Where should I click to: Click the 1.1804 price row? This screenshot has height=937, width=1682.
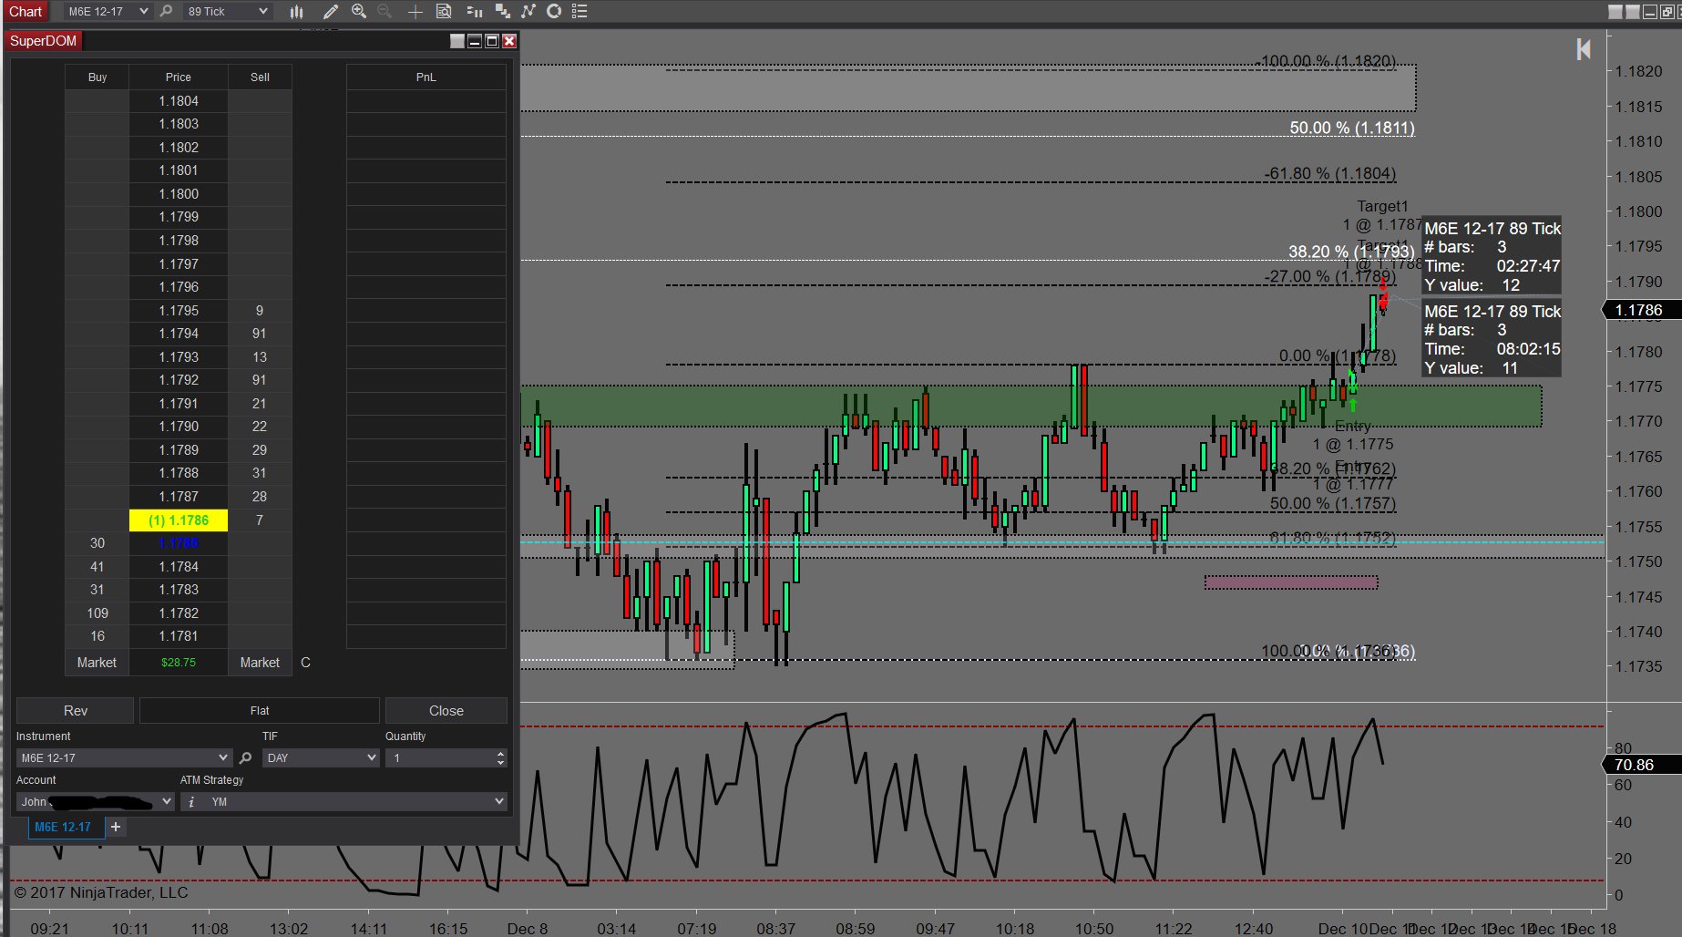[179, 101]
